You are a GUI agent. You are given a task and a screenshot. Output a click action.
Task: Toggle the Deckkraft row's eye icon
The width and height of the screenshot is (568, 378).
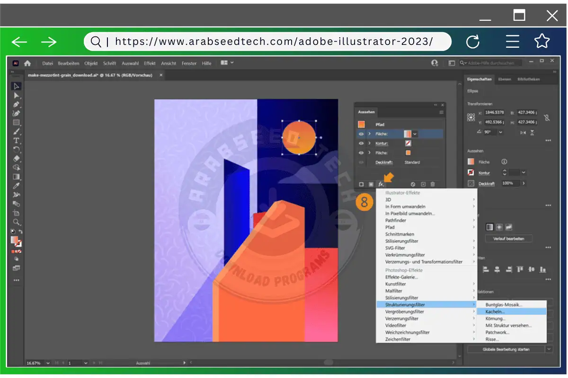(361, 162)
